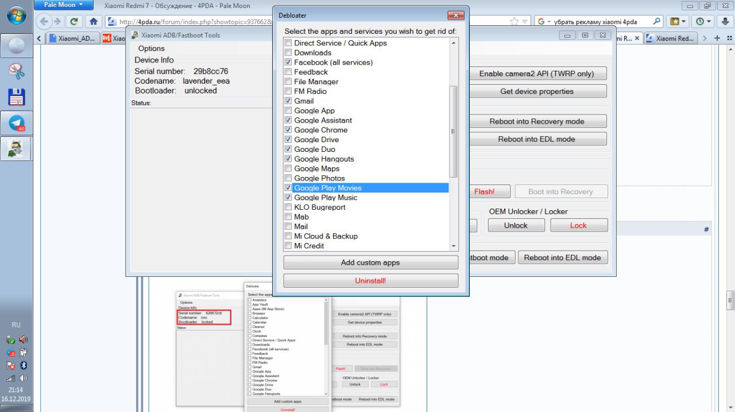Go to the browser home page
The image size is (735, 412).
point(94,22)
